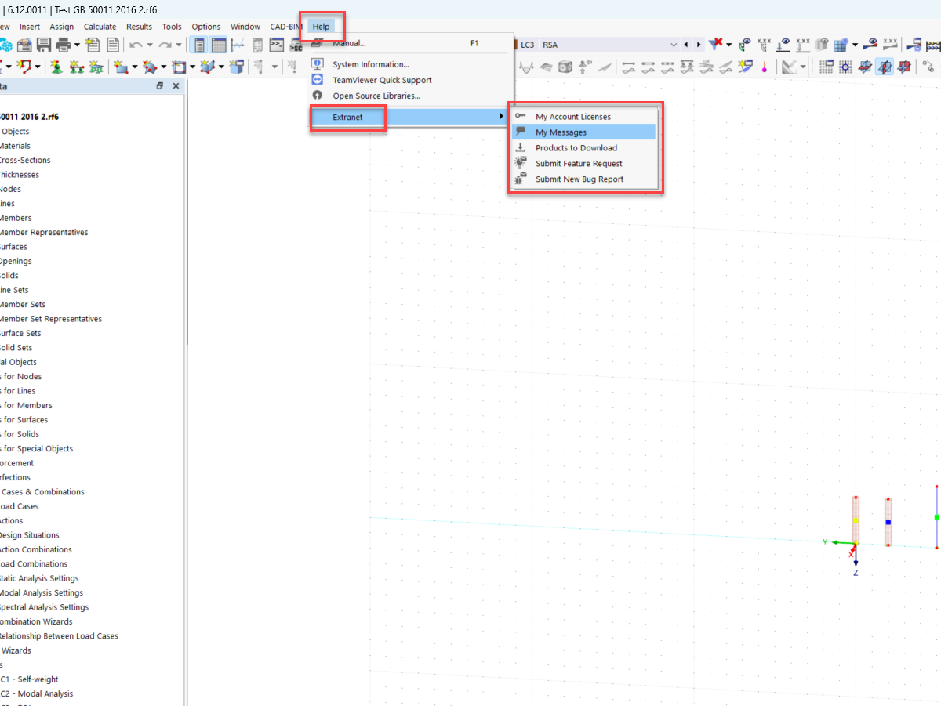Open the dropdown arrow beside the print icon
The image size is (941, 706).
coord(77,45)
